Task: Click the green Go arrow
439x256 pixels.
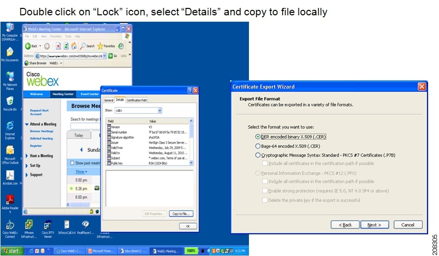Action: (110, 56)
